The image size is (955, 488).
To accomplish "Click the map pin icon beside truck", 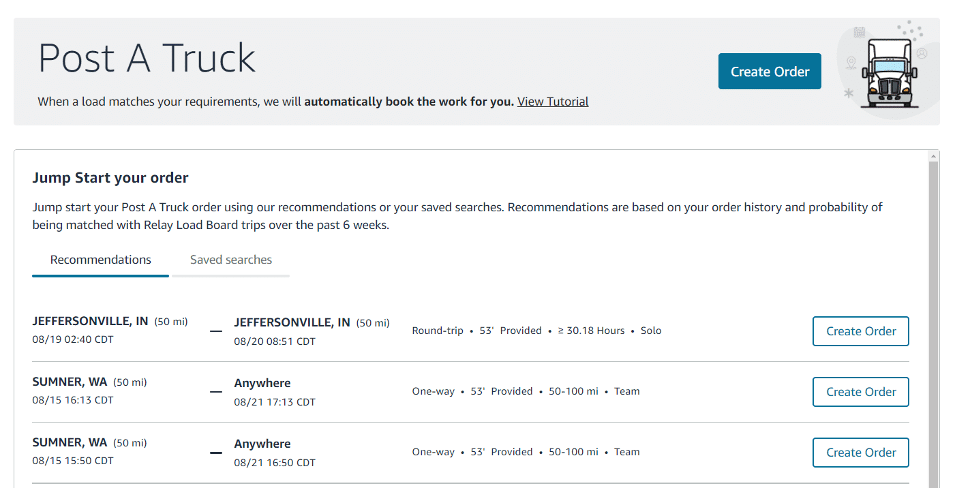I will coord(851,63).
